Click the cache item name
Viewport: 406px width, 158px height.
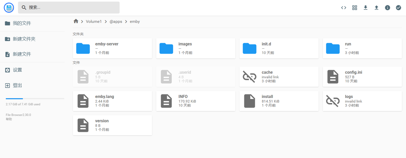pyautogui.click(x=267, y=72)
